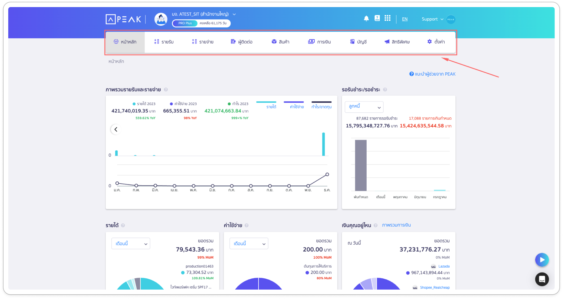563x299 pixels.
Task: Click the รายรับ income icon
Action: click(157, 41)
